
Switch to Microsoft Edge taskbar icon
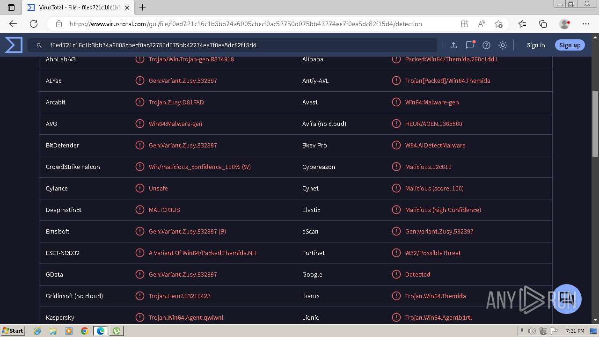click(101, 331)
